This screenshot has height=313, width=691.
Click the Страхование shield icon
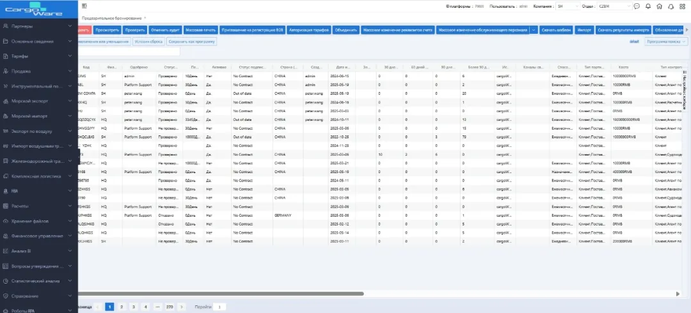6,296
